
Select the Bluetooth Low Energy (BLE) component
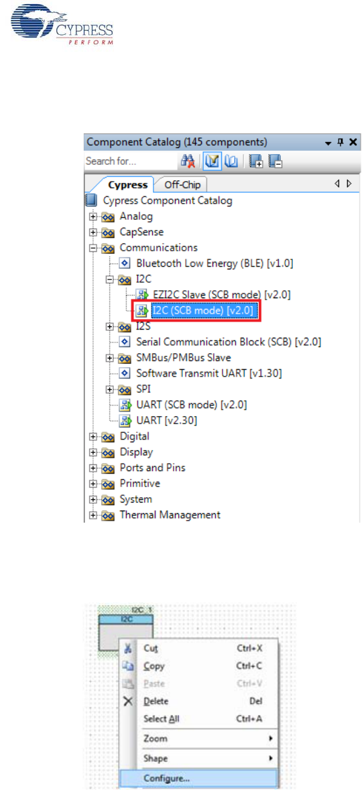[x=215, y=263]
